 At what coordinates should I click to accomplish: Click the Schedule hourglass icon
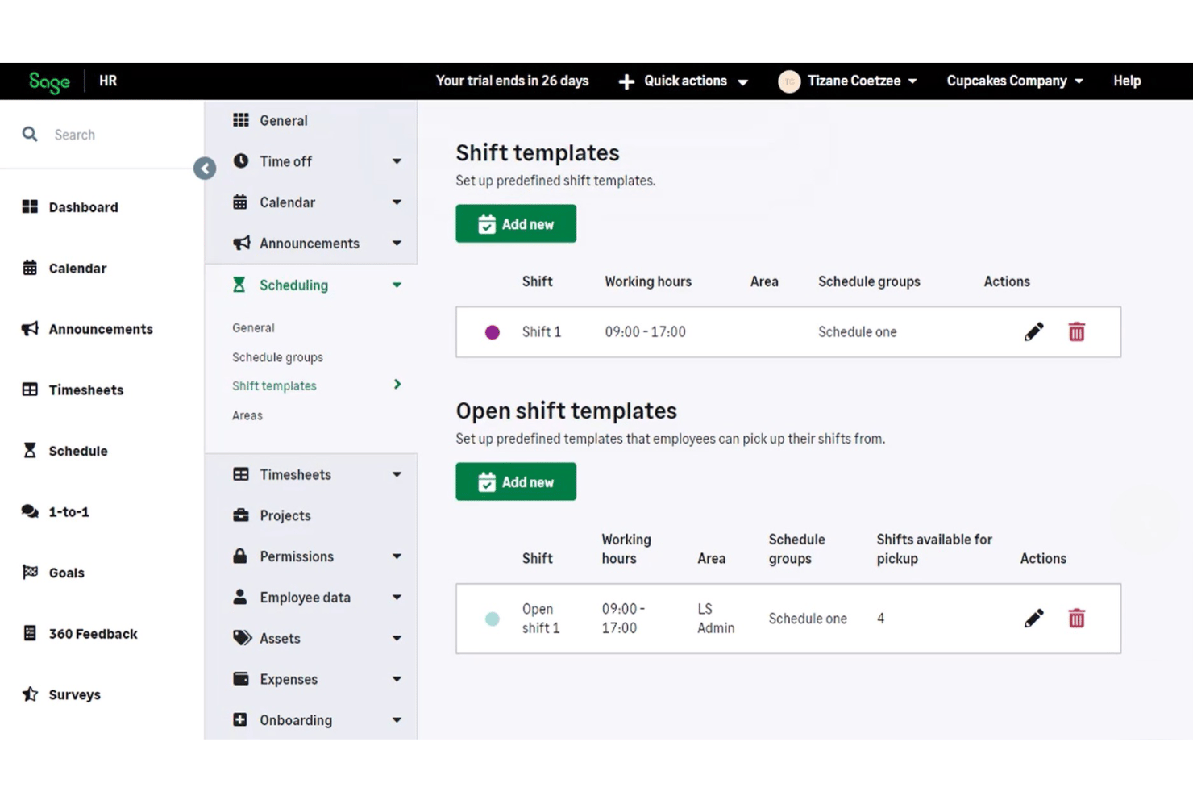[x=30, y=450]
